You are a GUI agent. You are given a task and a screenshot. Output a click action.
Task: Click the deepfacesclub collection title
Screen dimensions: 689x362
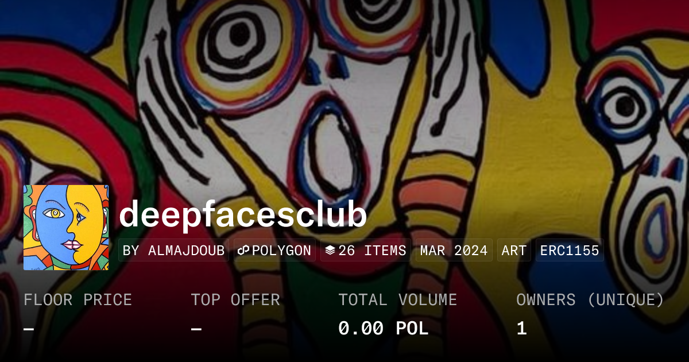pos(243,215)
